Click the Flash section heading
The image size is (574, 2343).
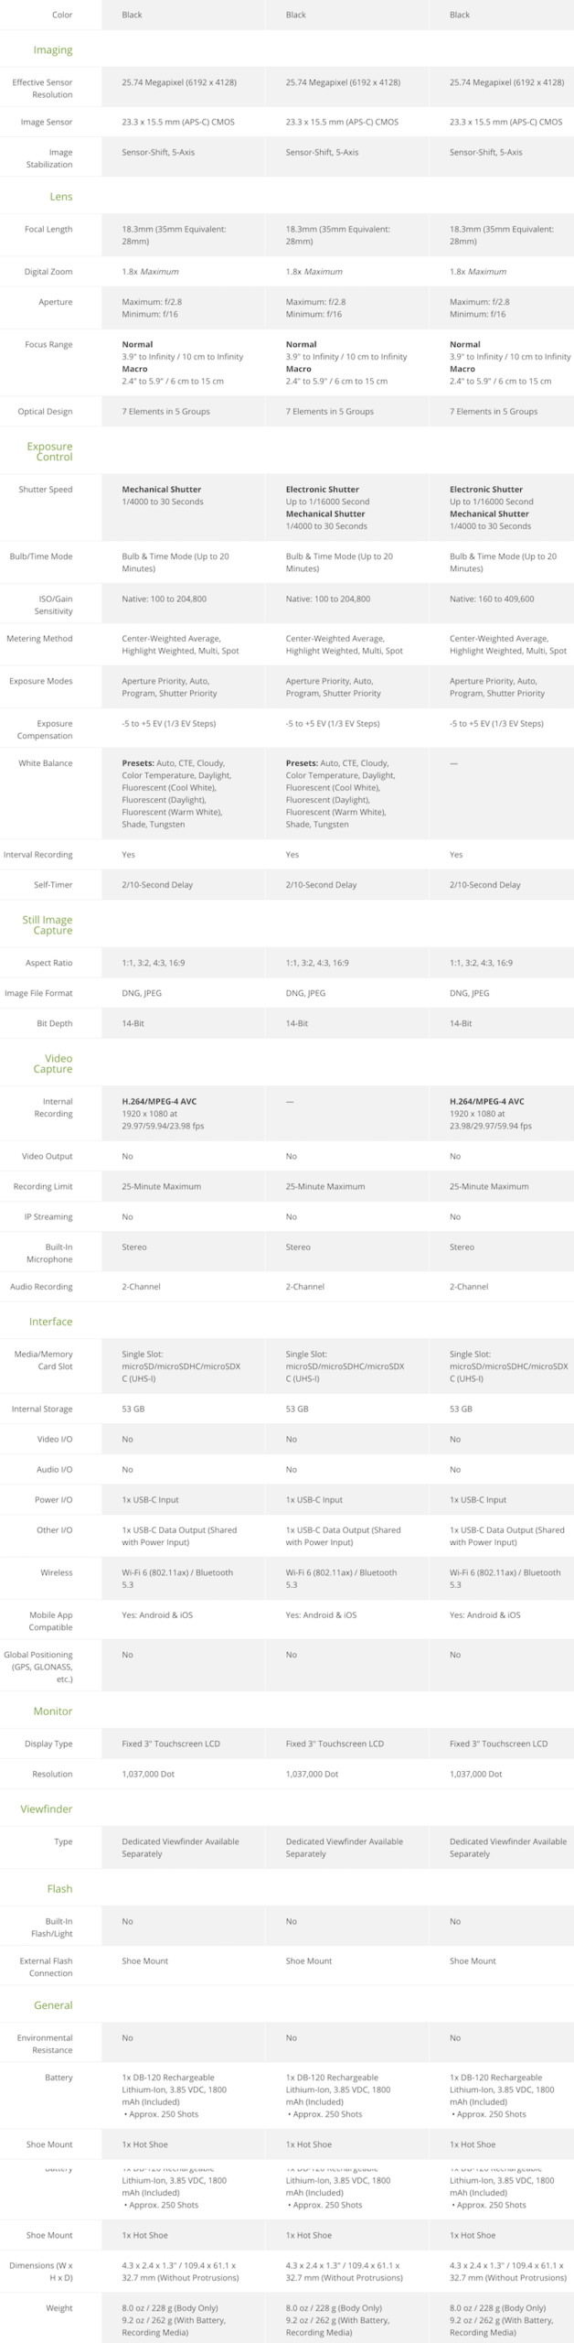tap(59, 1888)
